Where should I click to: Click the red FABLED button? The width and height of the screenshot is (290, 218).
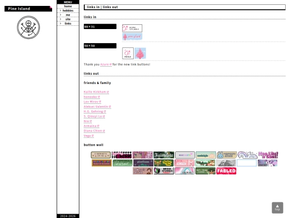coord(226,171)
